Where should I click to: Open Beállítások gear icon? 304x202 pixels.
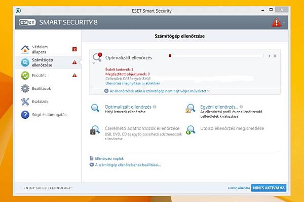[x=25, y=89]
